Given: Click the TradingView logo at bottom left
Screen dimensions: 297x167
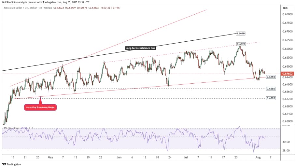Looking at the screenshot, I should point(12,164).
